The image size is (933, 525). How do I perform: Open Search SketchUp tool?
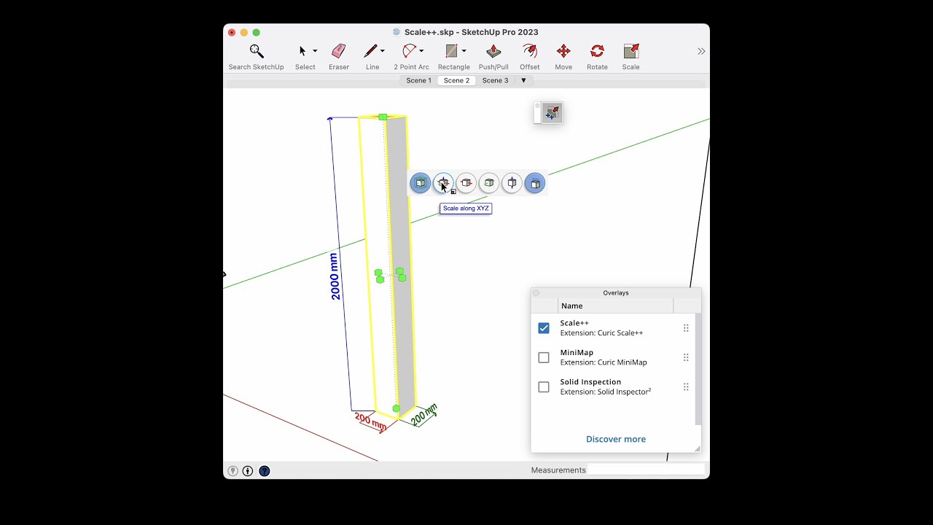(256, 57)
